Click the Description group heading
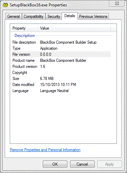 click(25, 36)
